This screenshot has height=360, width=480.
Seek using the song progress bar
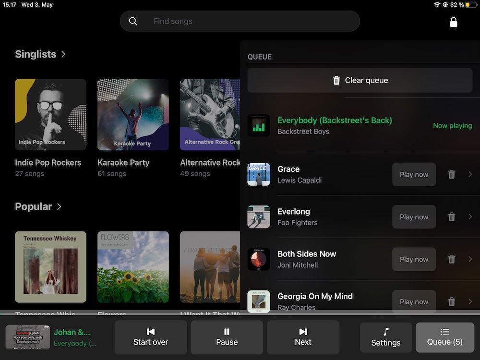(x=240, y=313)
